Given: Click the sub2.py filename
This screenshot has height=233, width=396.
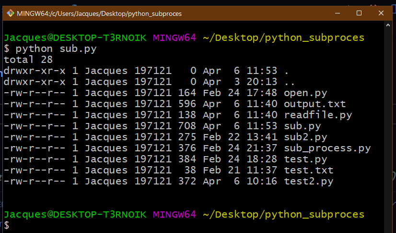Looking at the screenshot, I should pos(305,137).
